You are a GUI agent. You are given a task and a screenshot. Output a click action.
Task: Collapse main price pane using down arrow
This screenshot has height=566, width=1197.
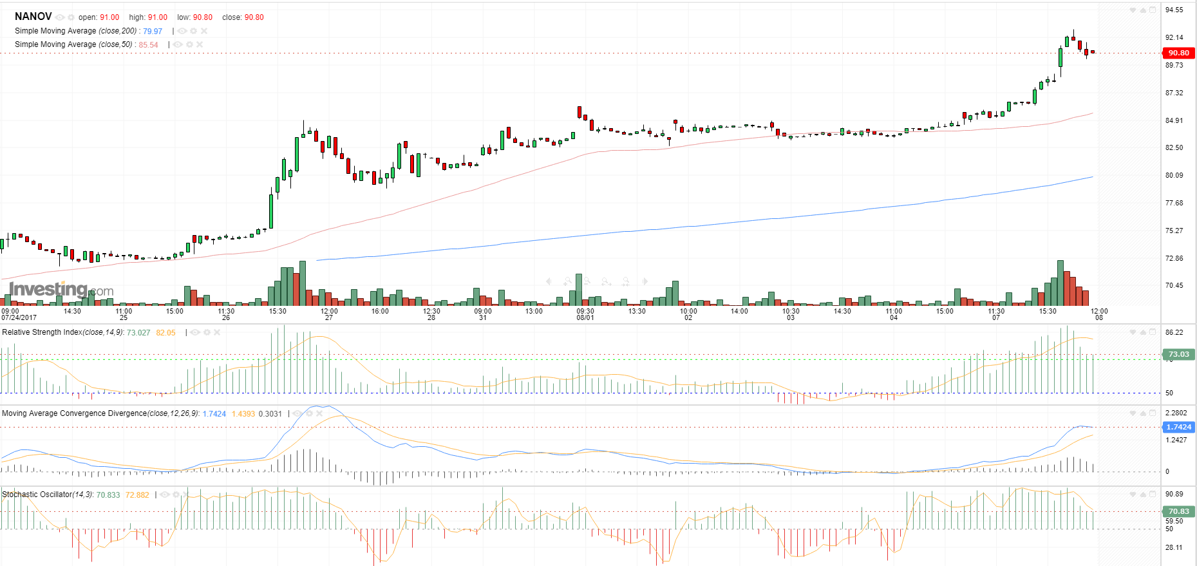point(1133,10)
